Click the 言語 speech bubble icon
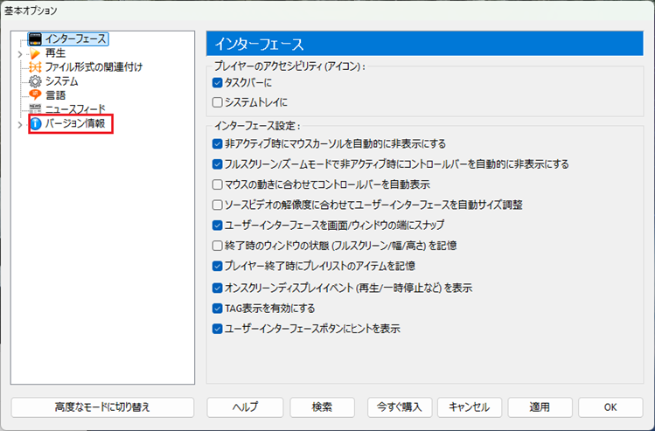This screenshot has width=655, height=431. [x=35, y=94]
